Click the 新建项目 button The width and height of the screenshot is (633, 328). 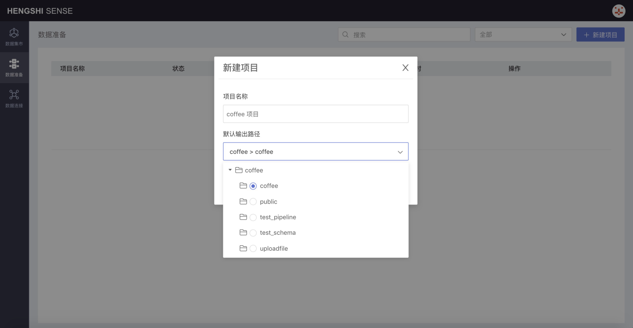point(600,35)
